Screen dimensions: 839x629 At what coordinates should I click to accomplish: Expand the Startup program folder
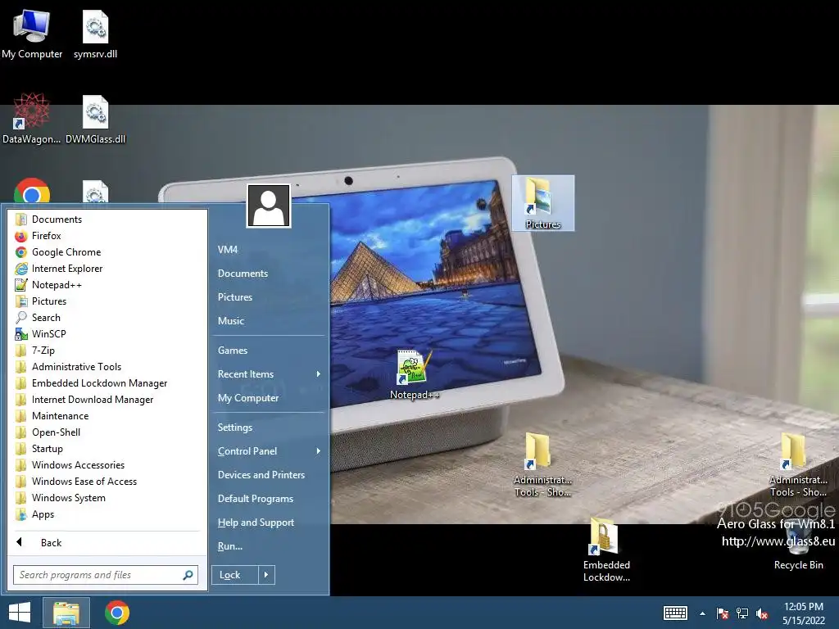point(107,449)
